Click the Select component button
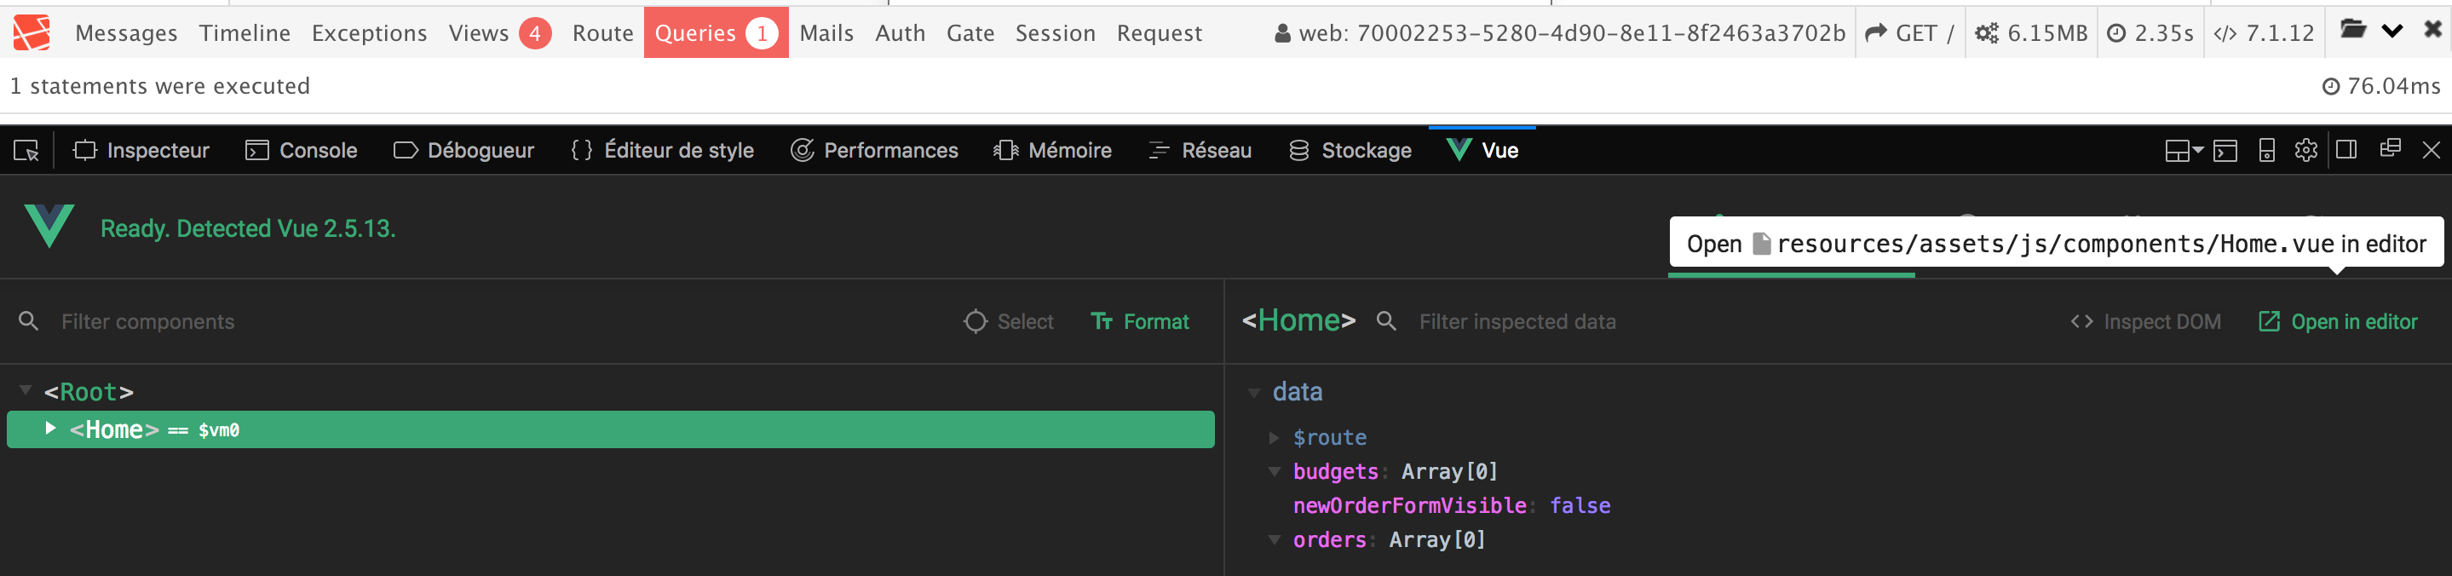This screenshot has width=2452, height=576. [1008, 322]
